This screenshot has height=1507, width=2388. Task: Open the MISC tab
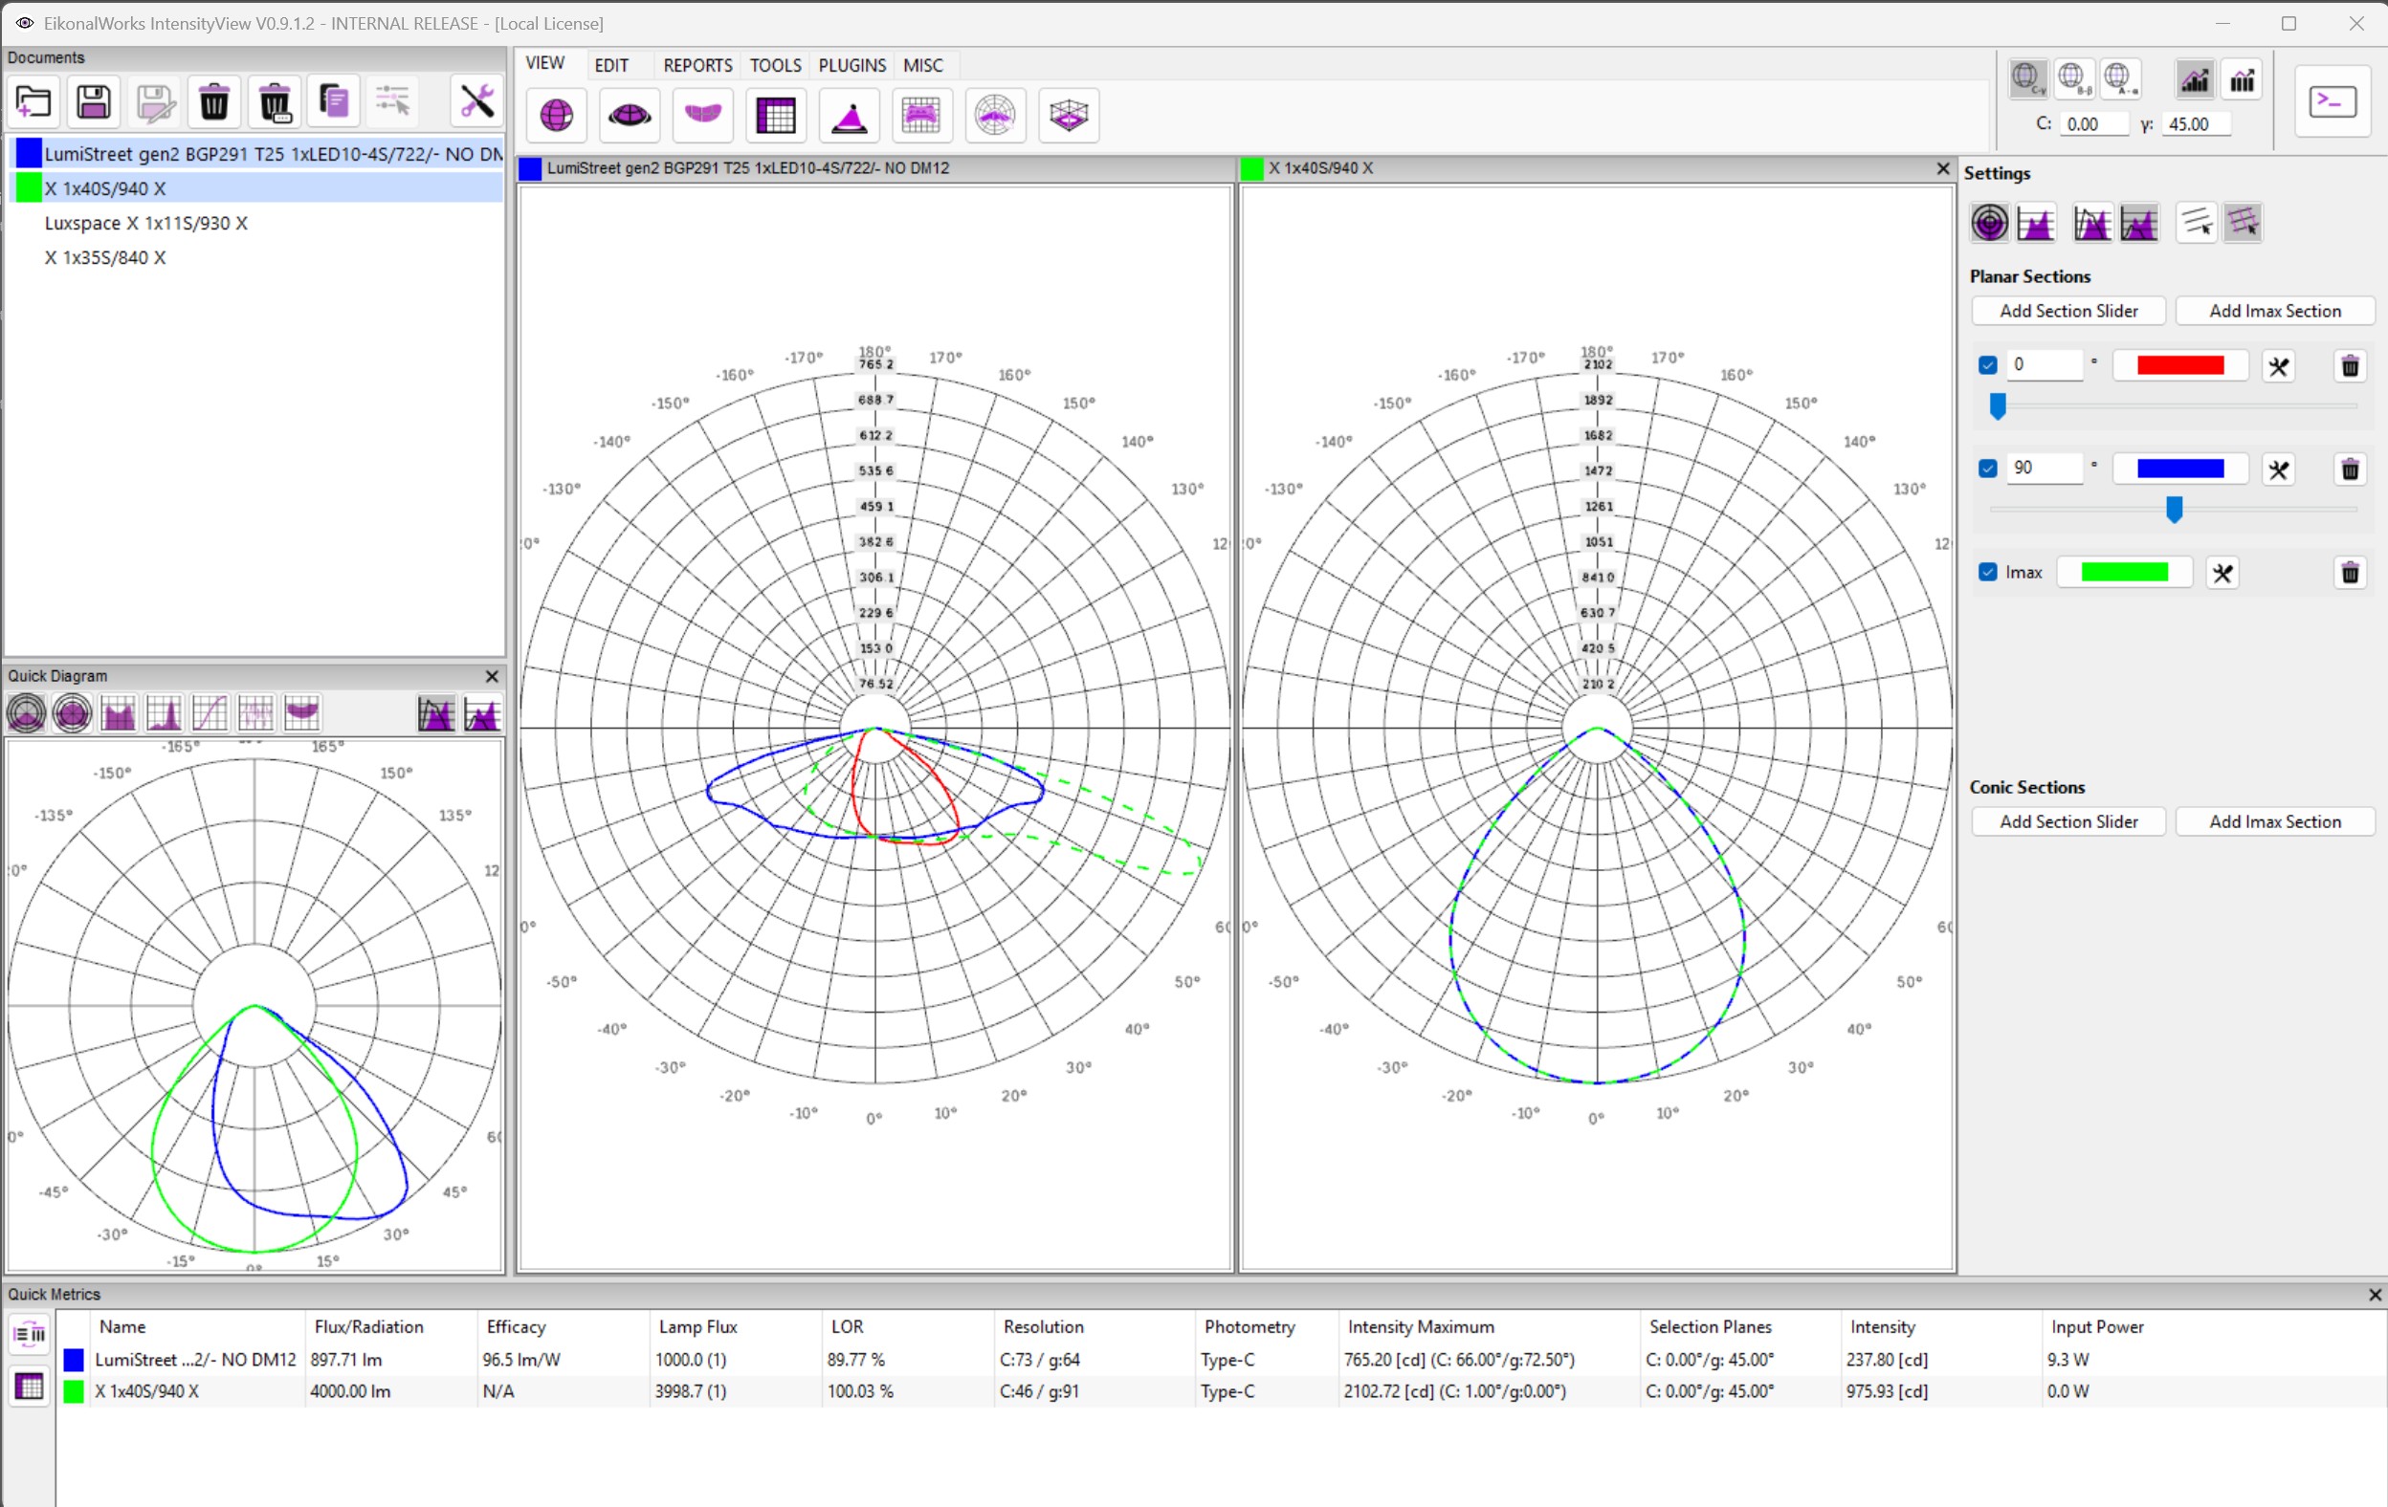tap(923, 65)
